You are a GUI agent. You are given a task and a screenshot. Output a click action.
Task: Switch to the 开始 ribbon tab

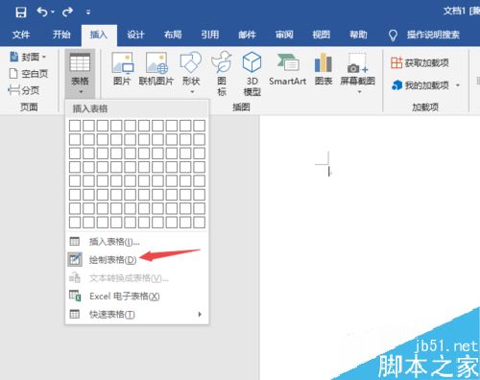61,35
